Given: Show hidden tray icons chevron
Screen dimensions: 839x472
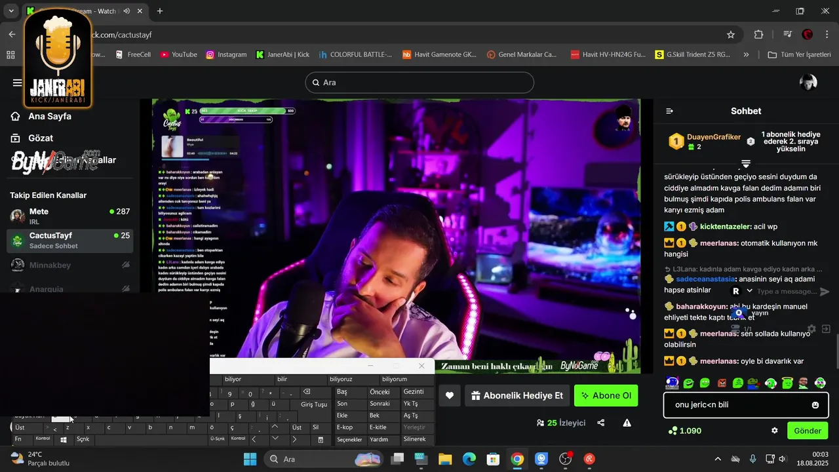Looking at the screenshot, I should (x=718, y=459).
